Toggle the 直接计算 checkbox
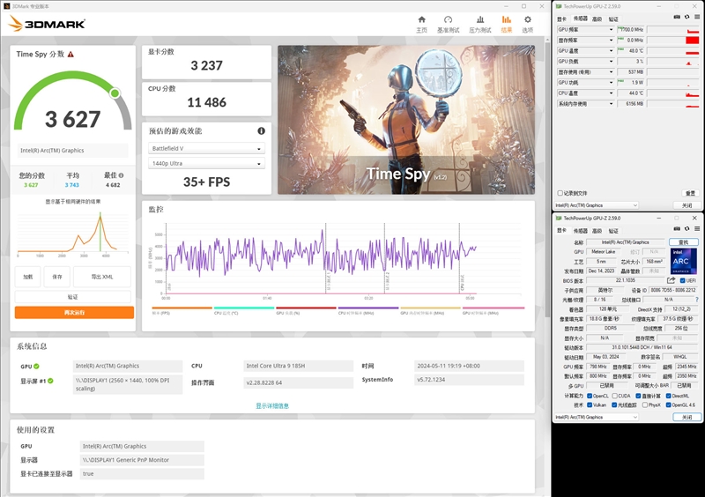705x497 pixels. point(638,396)
